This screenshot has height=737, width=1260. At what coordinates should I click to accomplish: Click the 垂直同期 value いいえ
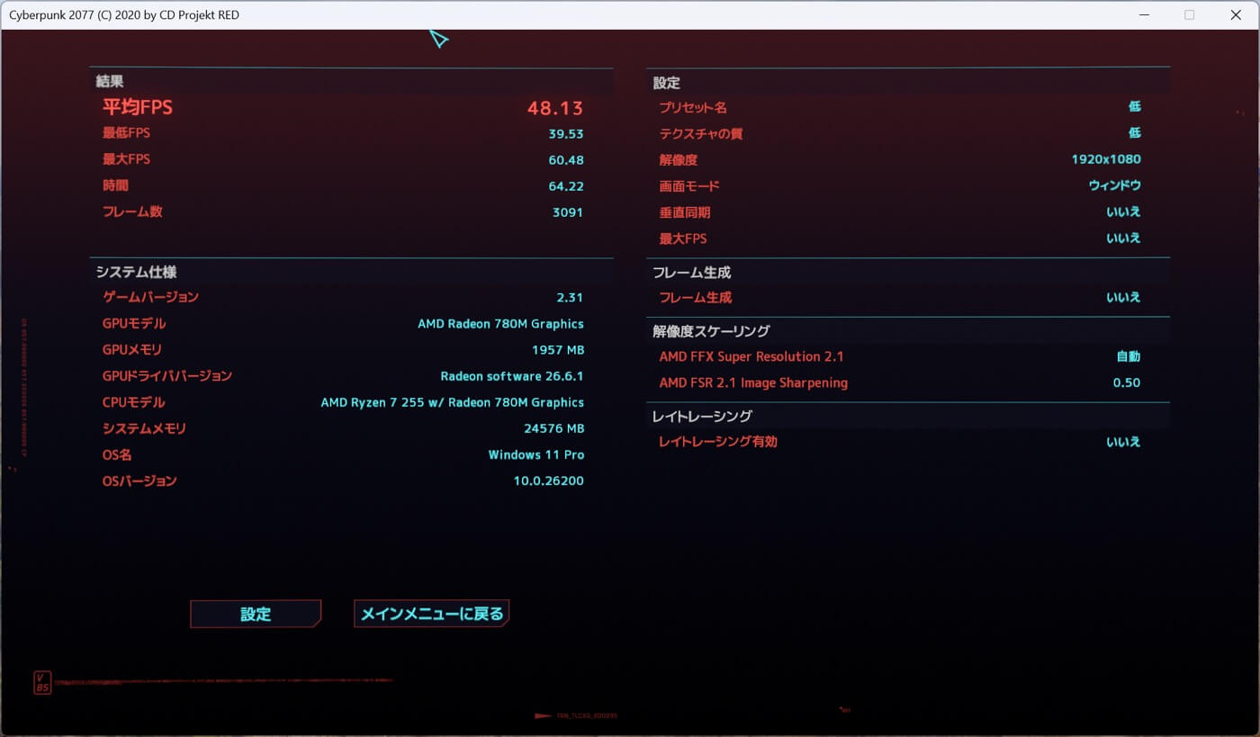(1123, 211)
